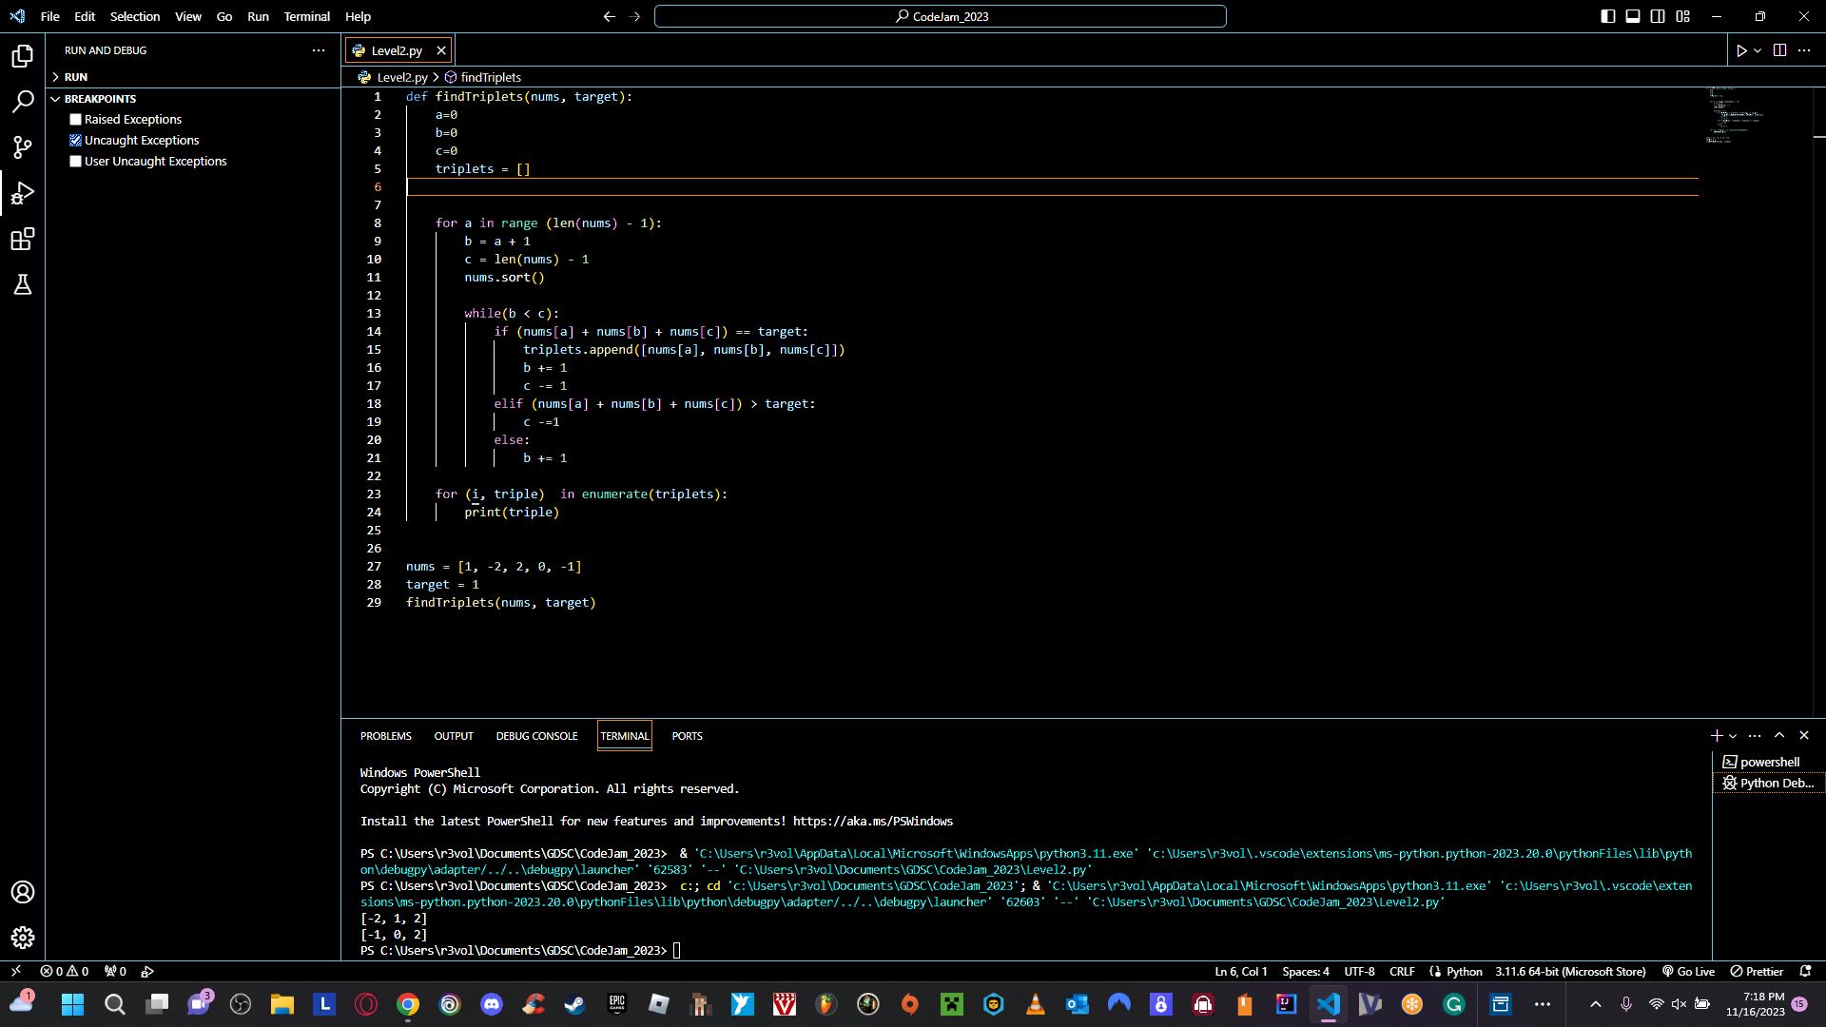Click the Python interpreter version in status bar
The width and height of the screenshot is (1826, 1027).
pos(1569,971)
